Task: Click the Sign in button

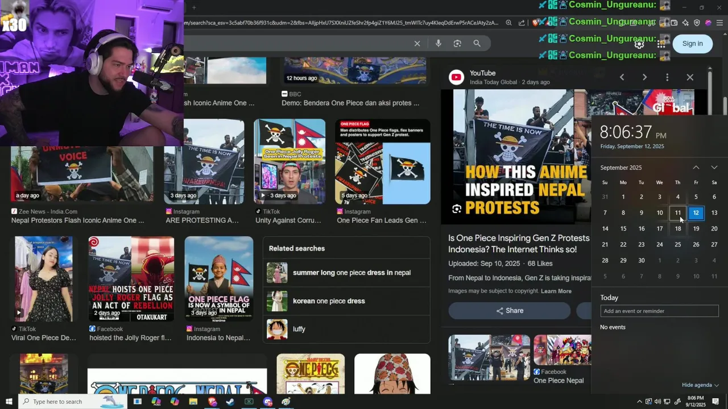Action: tap(692, 44)
